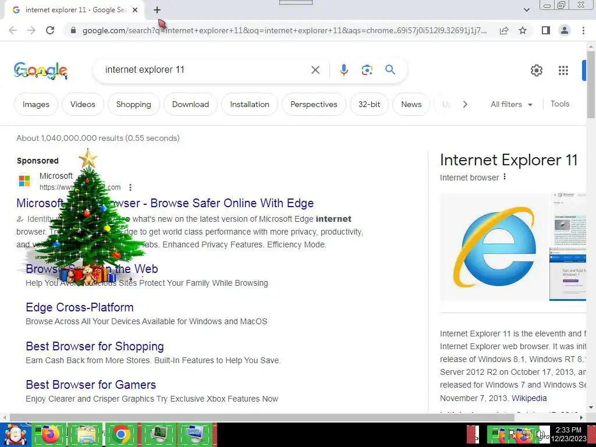Open the taskbar clock and date
This screenshot has width=596, height=447.
(568, 434)
